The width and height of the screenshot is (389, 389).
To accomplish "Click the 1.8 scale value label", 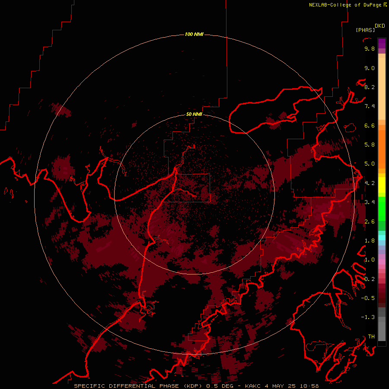I will [x=370, y=241].
